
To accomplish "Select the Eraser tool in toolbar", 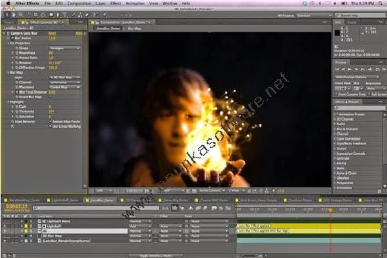I will pos(87,15).
